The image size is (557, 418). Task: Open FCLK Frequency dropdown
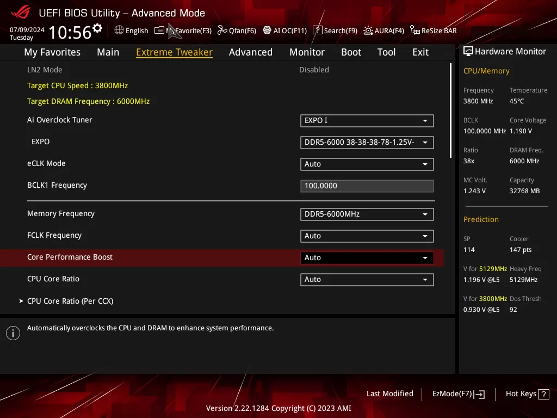pos(367,236)
